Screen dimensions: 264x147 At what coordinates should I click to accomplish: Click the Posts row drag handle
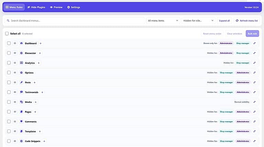click(15, 82)
